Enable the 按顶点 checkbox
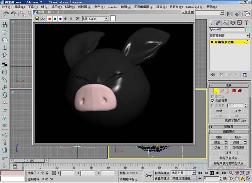This screenshot has height=183, width=252. 213,96
